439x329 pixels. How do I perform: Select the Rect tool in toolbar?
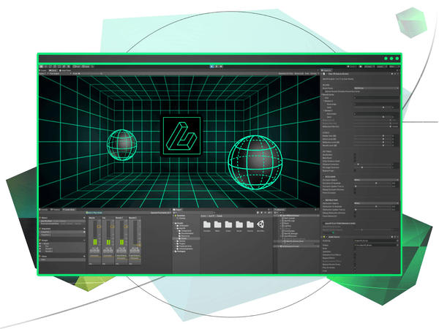[59, 67]
